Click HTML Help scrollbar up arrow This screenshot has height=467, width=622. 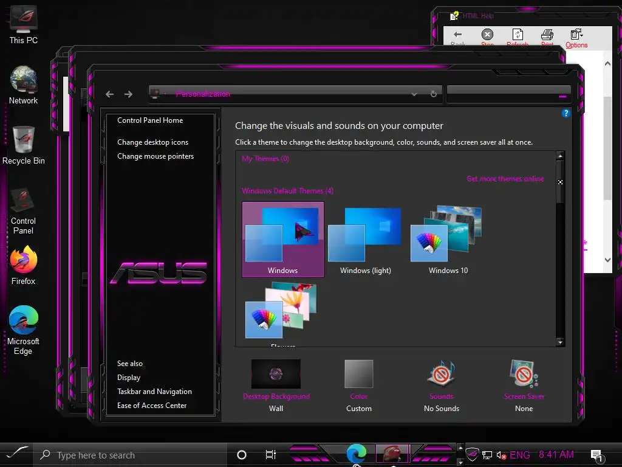(607, 63)
